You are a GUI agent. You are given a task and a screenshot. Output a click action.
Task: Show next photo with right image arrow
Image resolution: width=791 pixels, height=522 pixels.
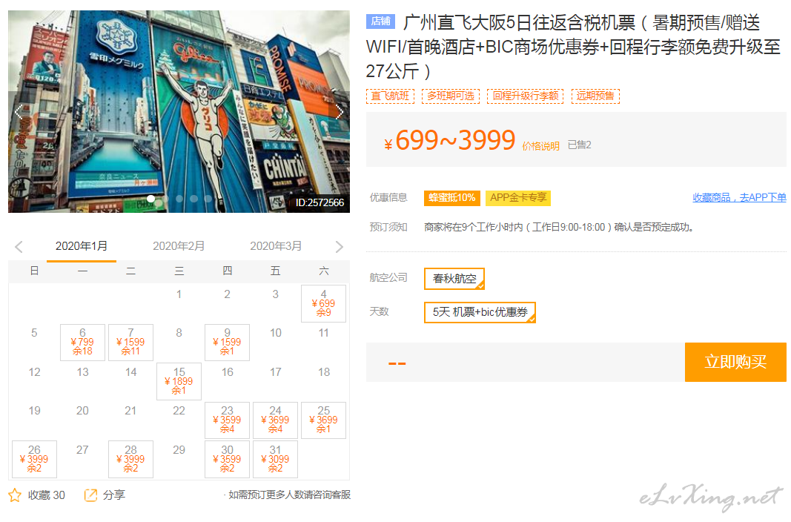[x=339, y=111]
